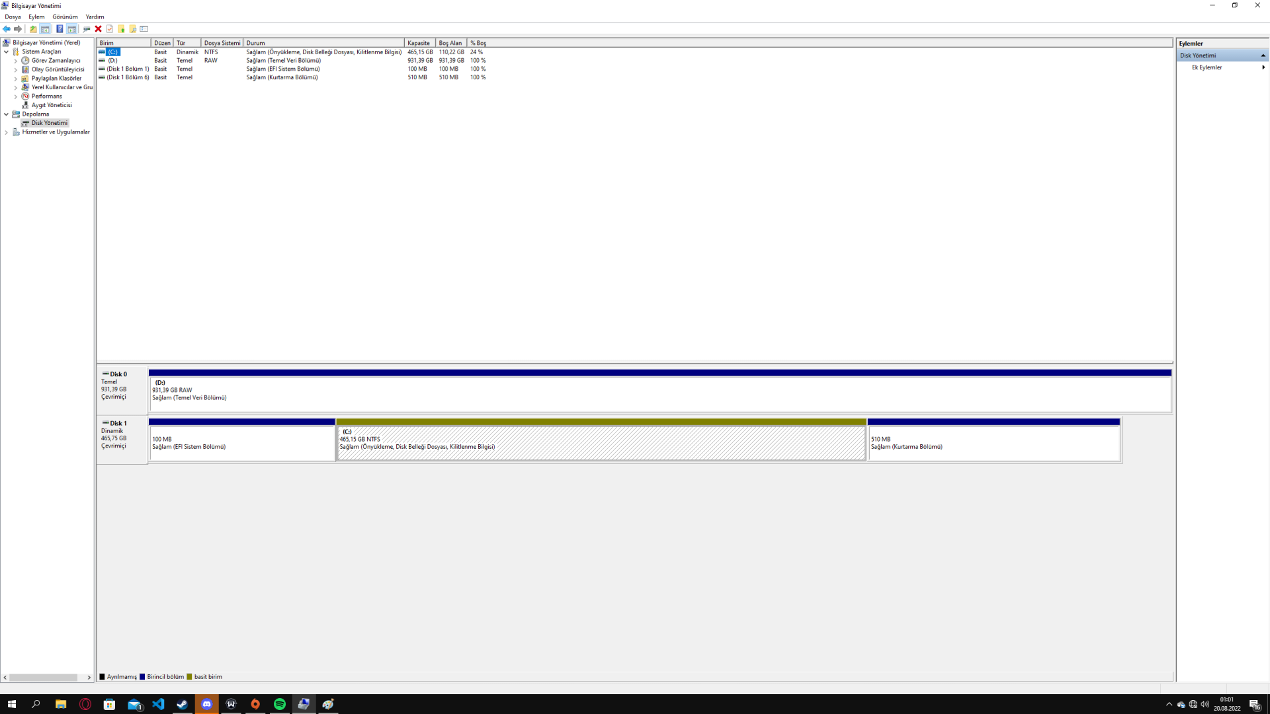The height and width of the screenshot is (714, 1270).
Task: Select the olive C: partition block
Action: tap(601, 443)
